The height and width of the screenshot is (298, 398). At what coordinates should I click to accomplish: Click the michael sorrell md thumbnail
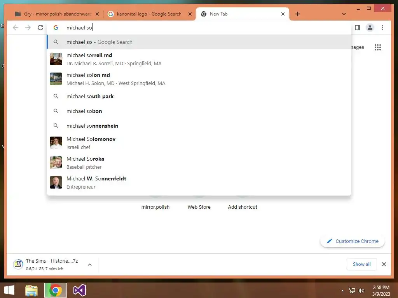point(56,59)
